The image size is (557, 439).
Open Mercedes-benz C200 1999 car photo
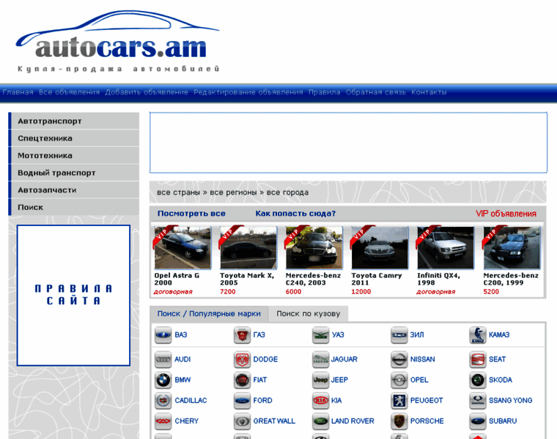tap(512, 248)
